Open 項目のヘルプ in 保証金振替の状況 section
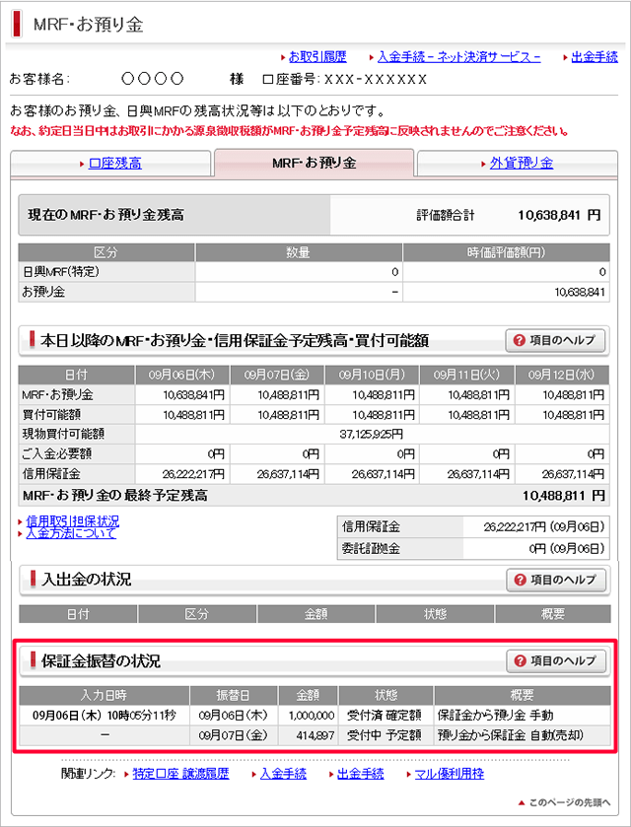Viewport: 631px width, 827px height. [x=556, y=660]
